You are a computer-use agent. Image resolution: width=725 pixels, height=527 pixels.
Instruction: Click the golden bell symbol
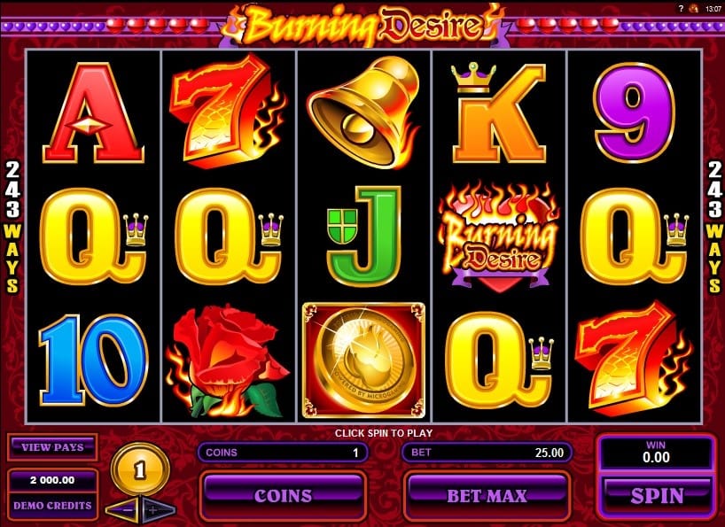tap(363, 112)
